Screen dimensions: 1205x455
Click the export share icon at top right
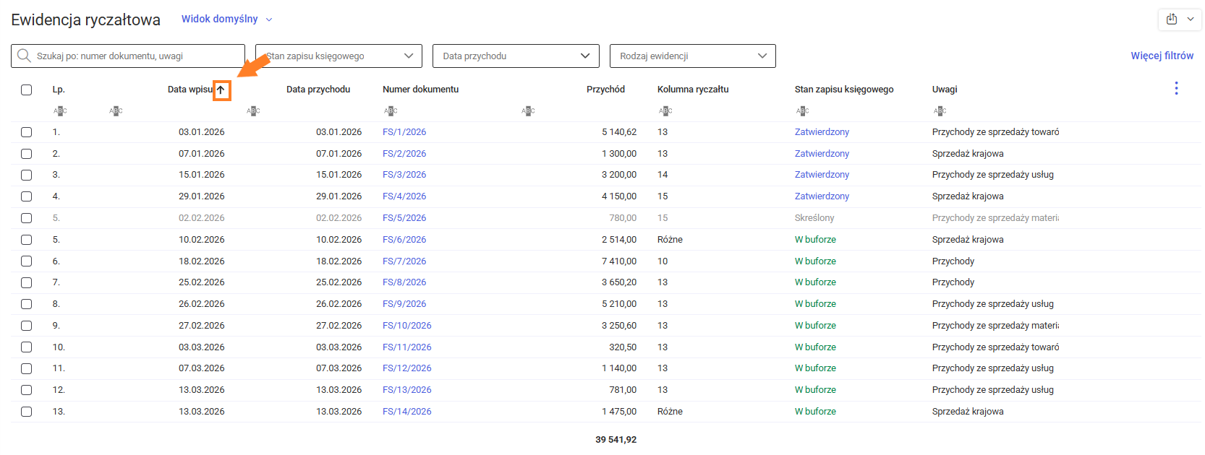pos(1172,19)
